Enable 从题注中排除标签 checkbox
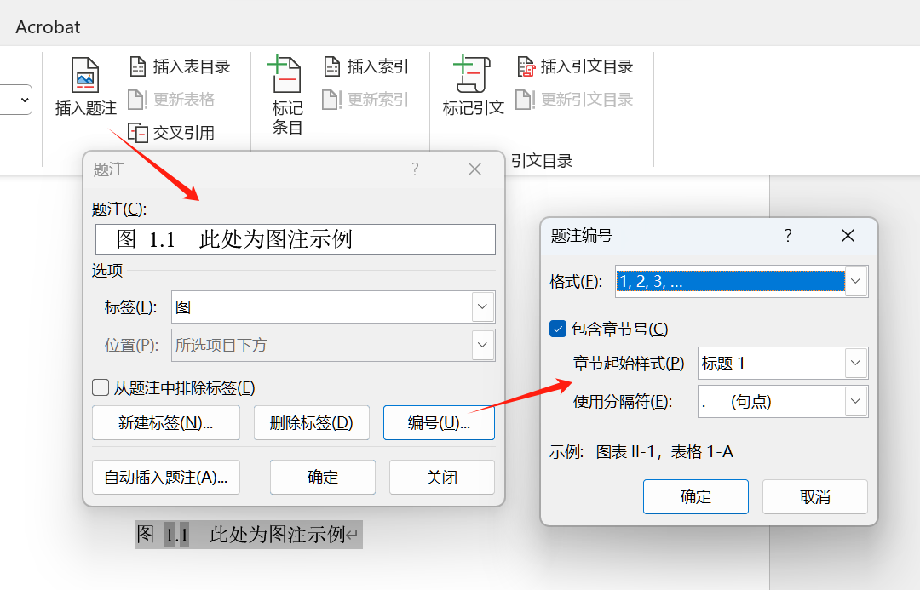 [x=101, y=387]
